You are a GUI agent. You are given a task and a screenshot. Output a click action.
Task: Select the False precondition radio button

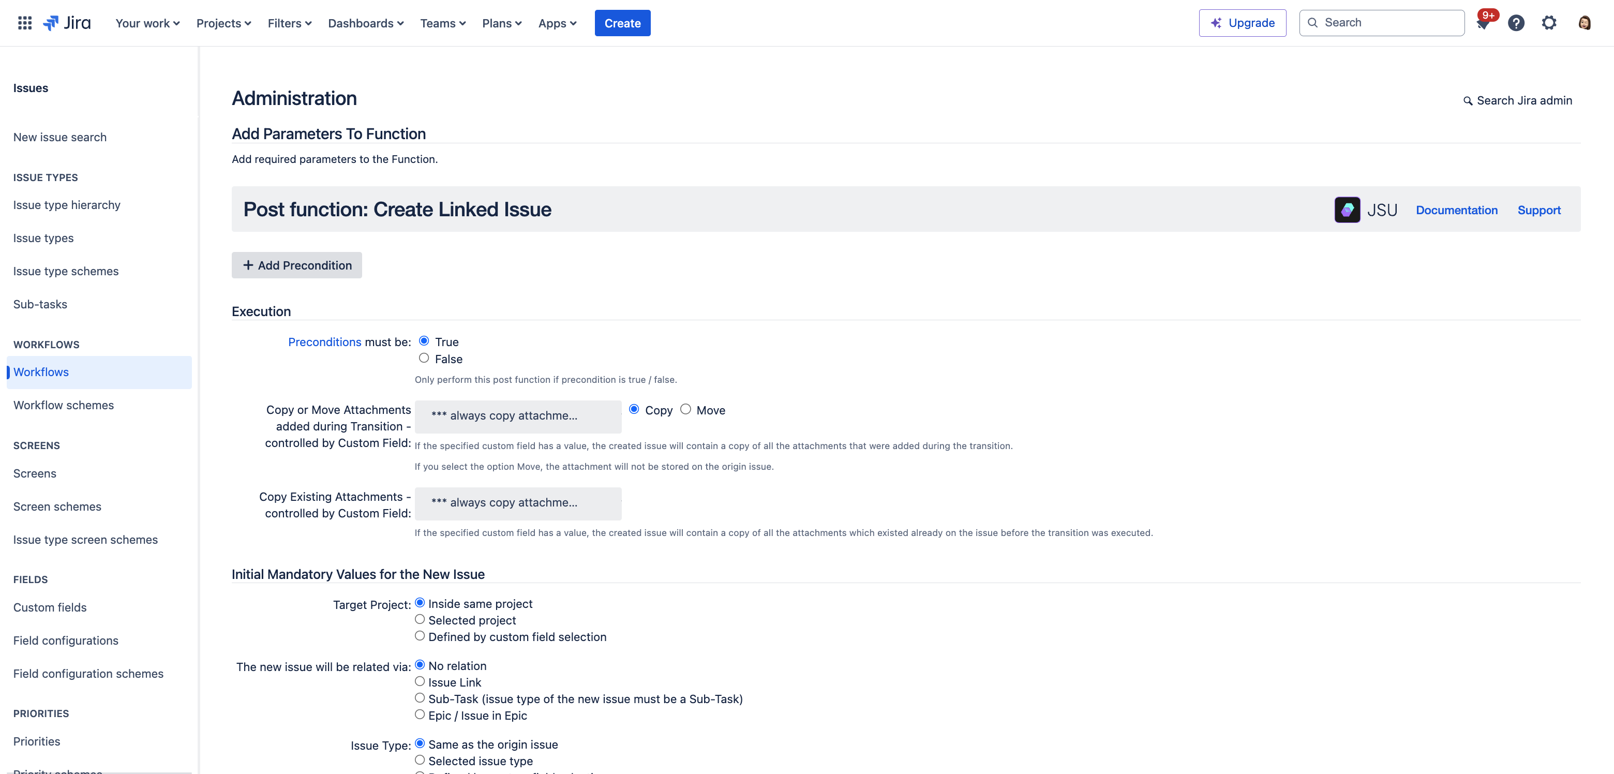point(423,358)
